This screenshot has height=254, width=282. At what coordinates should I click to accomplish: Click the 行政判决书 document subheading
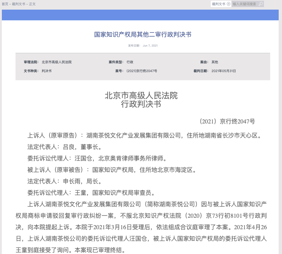tap(141, 104)
